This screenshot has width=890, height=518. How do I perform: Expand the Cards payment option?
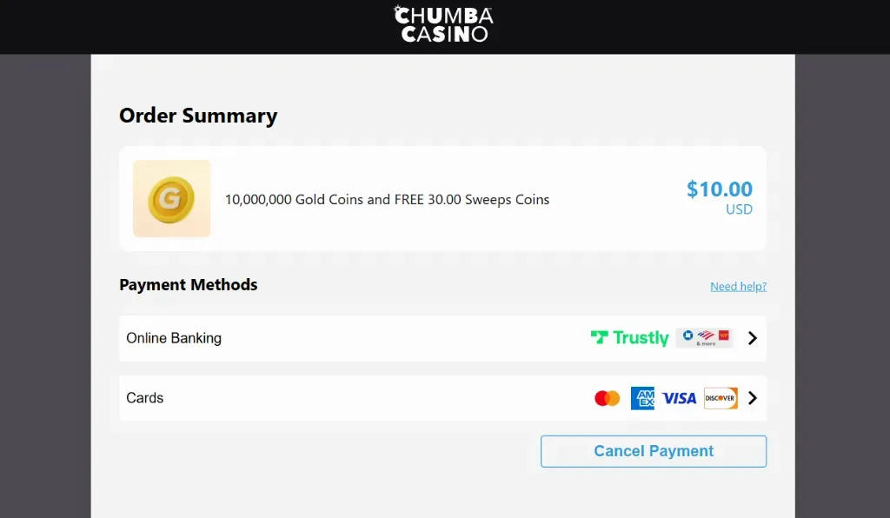[753, 397]
